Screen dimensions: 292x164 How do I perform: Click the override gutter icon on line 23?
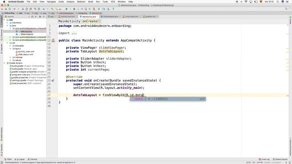coord(53,81)
